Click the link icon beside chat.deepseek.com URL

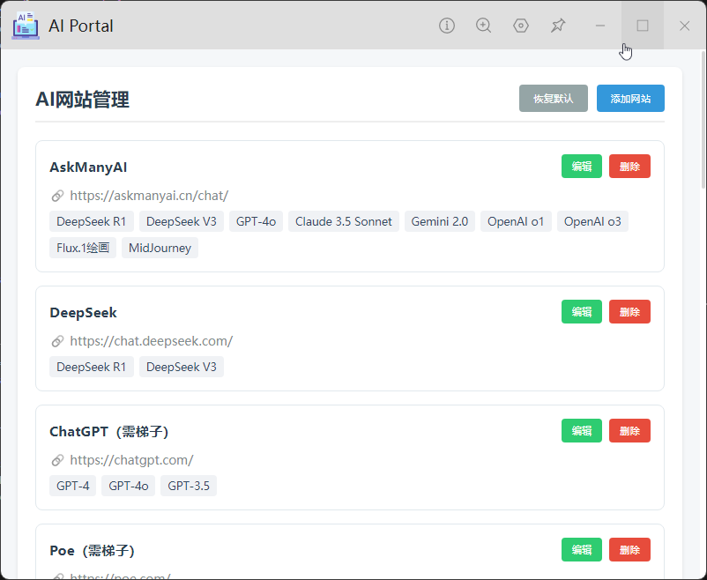[57, 341]
